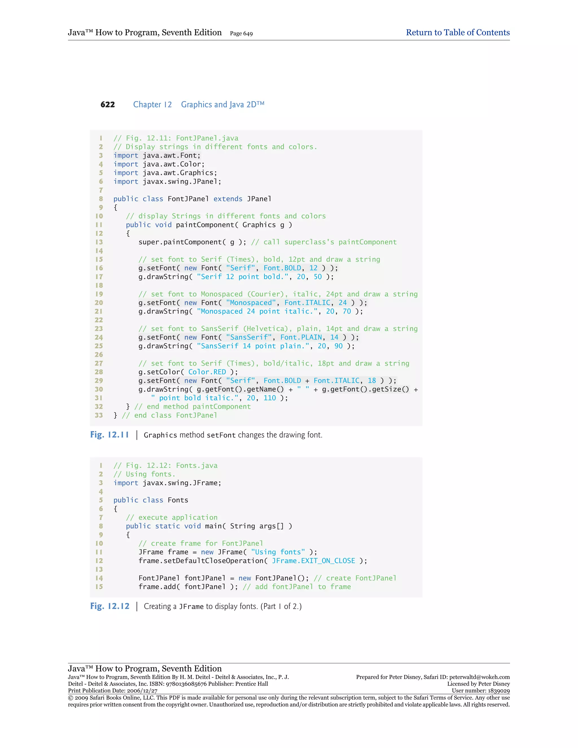Click the "SansSerif 14 point plain." string
This screenshot has width=578, height=748.
[x=253, y=346]
